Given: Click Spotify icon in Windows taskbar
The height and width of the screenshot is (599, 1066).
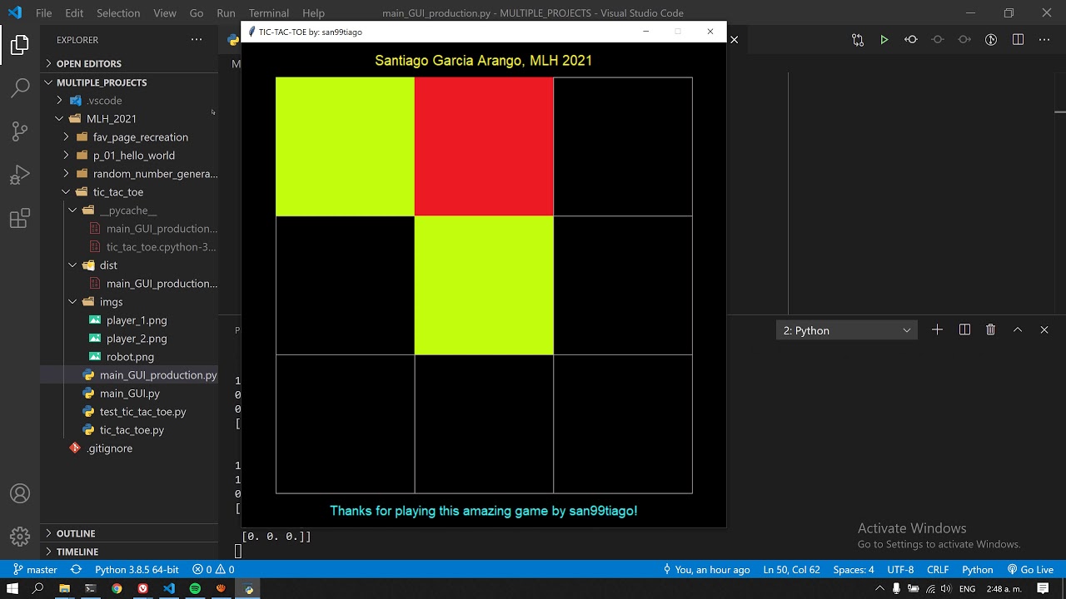Looking at the screenshot, I should [x=195, y=588].
